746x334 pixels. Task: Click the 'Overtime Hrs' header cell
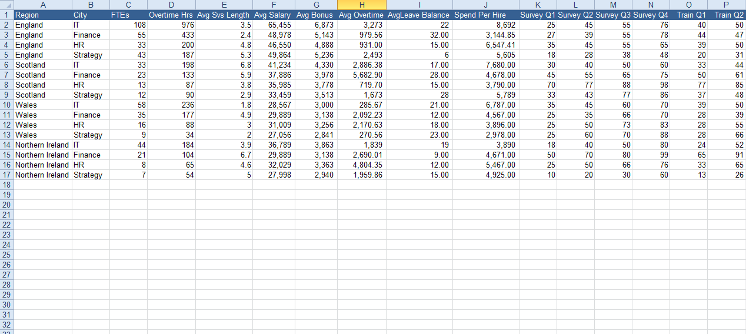tap(171, 15)
